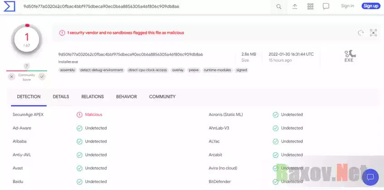
Task: Open the COMMUNITY tab
Action: (x=162, y=97)
